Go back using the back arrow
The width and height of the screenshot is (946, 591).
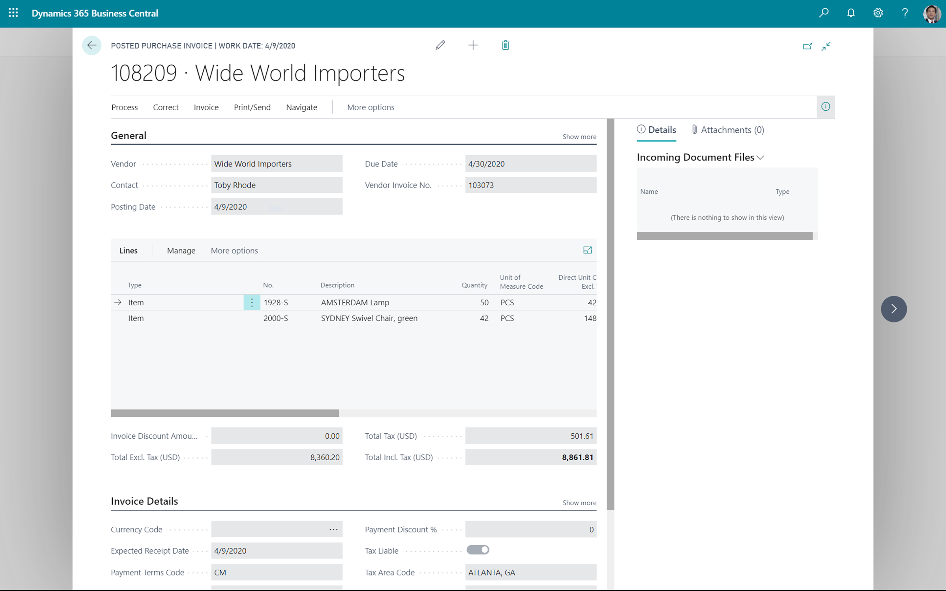[x=91, y=45]
